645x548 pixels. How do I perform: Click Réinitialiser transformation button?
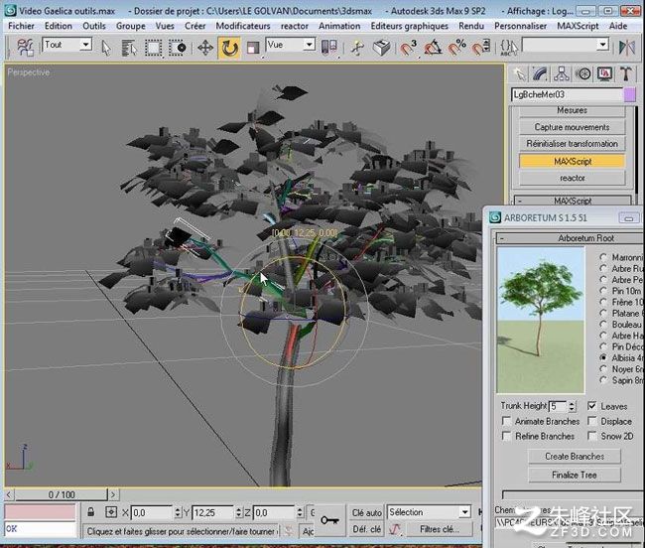pyautogui.click(x=572, y=144)
